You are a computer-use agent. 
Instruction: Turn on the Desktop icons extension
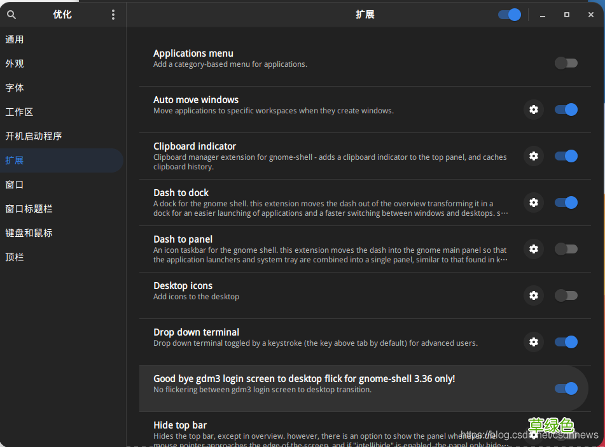pyautogui.click(x=566, y=295)
